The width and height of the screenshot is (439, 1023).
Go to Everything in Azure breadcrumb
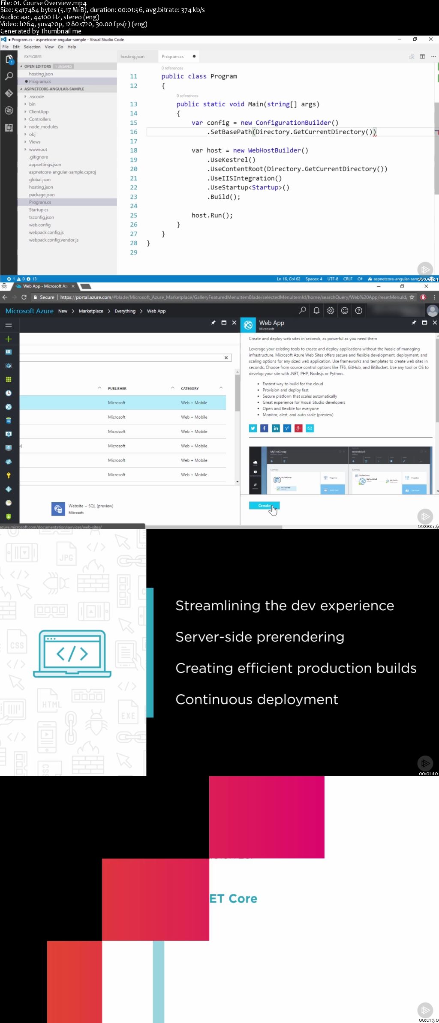pyautogui.click(x=125, y=311)
